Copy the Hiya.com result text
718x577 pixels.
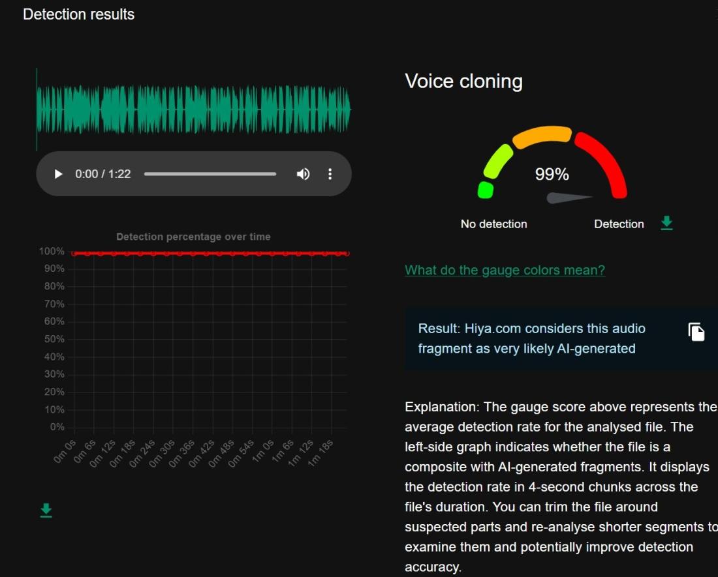[696, 332]
